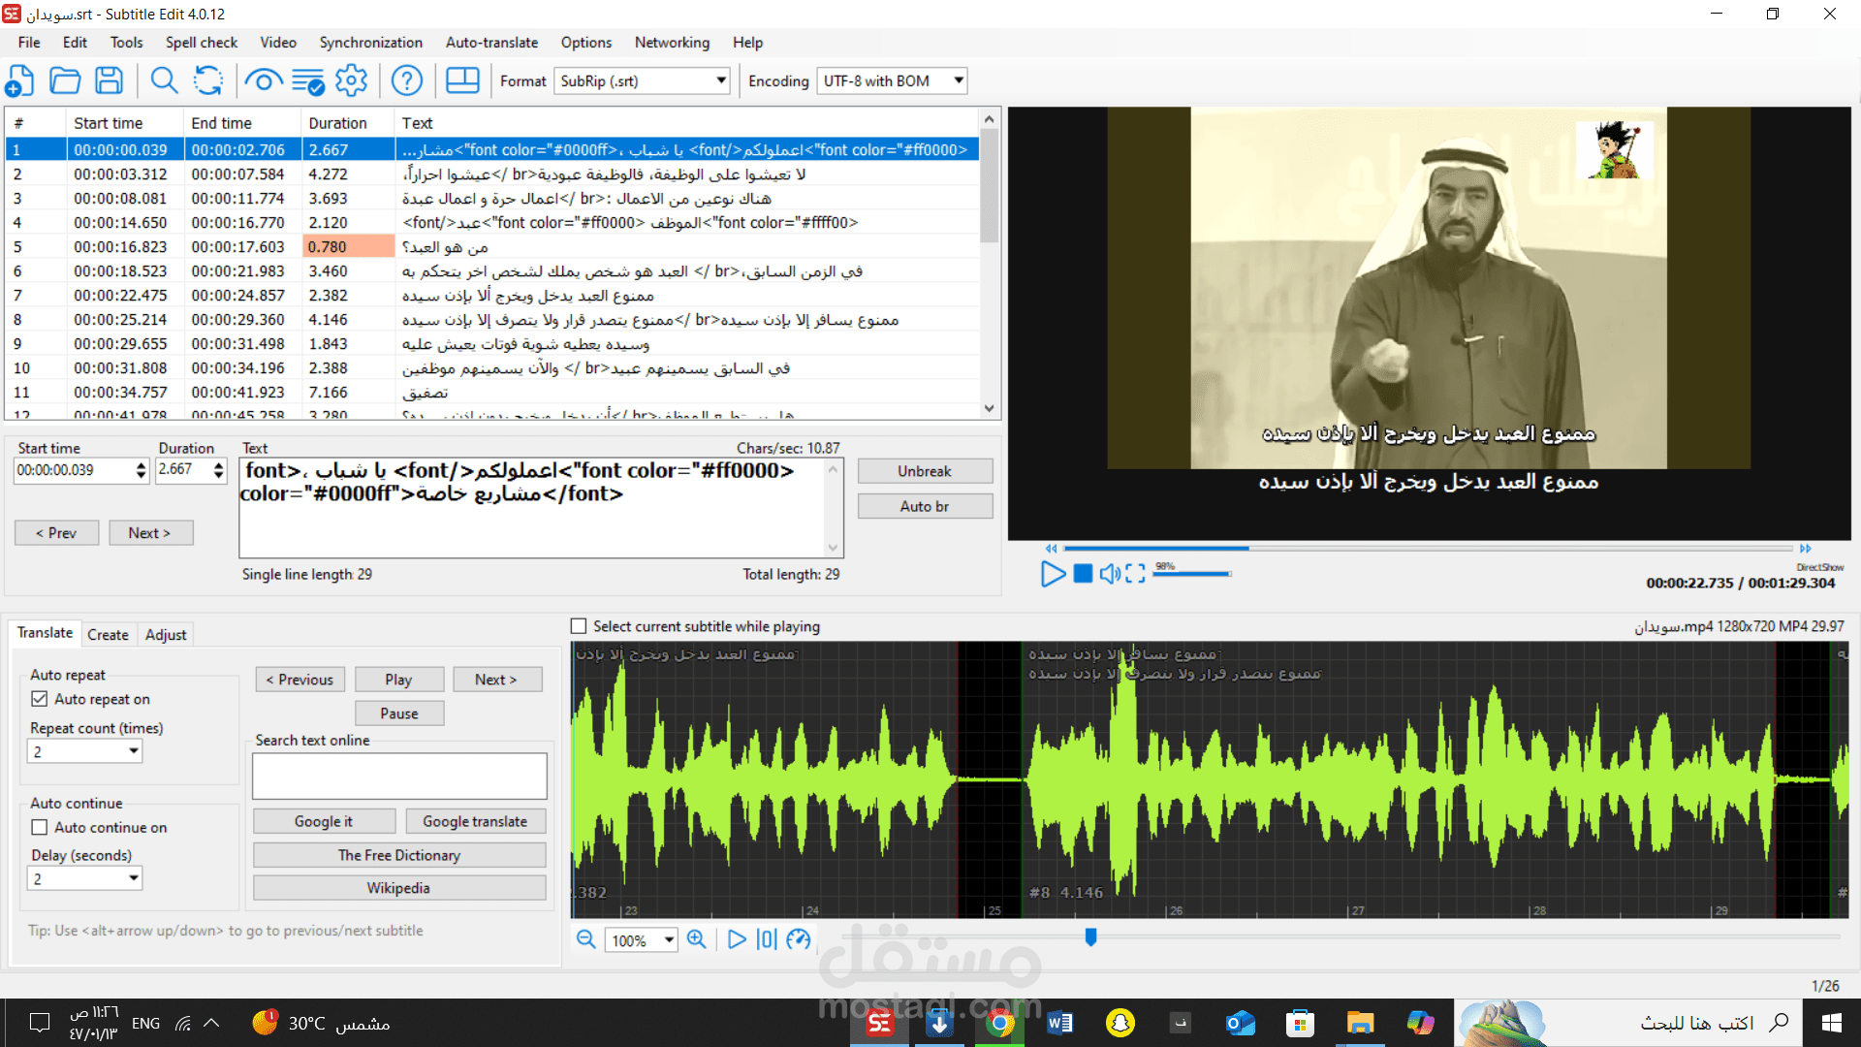This screenshot has width=1861, height=1047.
Task: Click the subtitle text edit box
Action: click(541, 508)
